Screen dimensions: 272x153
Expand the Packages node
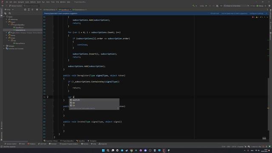(4, 46)
